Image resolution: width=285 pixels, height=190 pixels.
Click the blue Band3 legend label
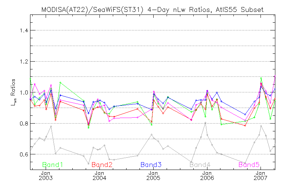tap(151, 165)
